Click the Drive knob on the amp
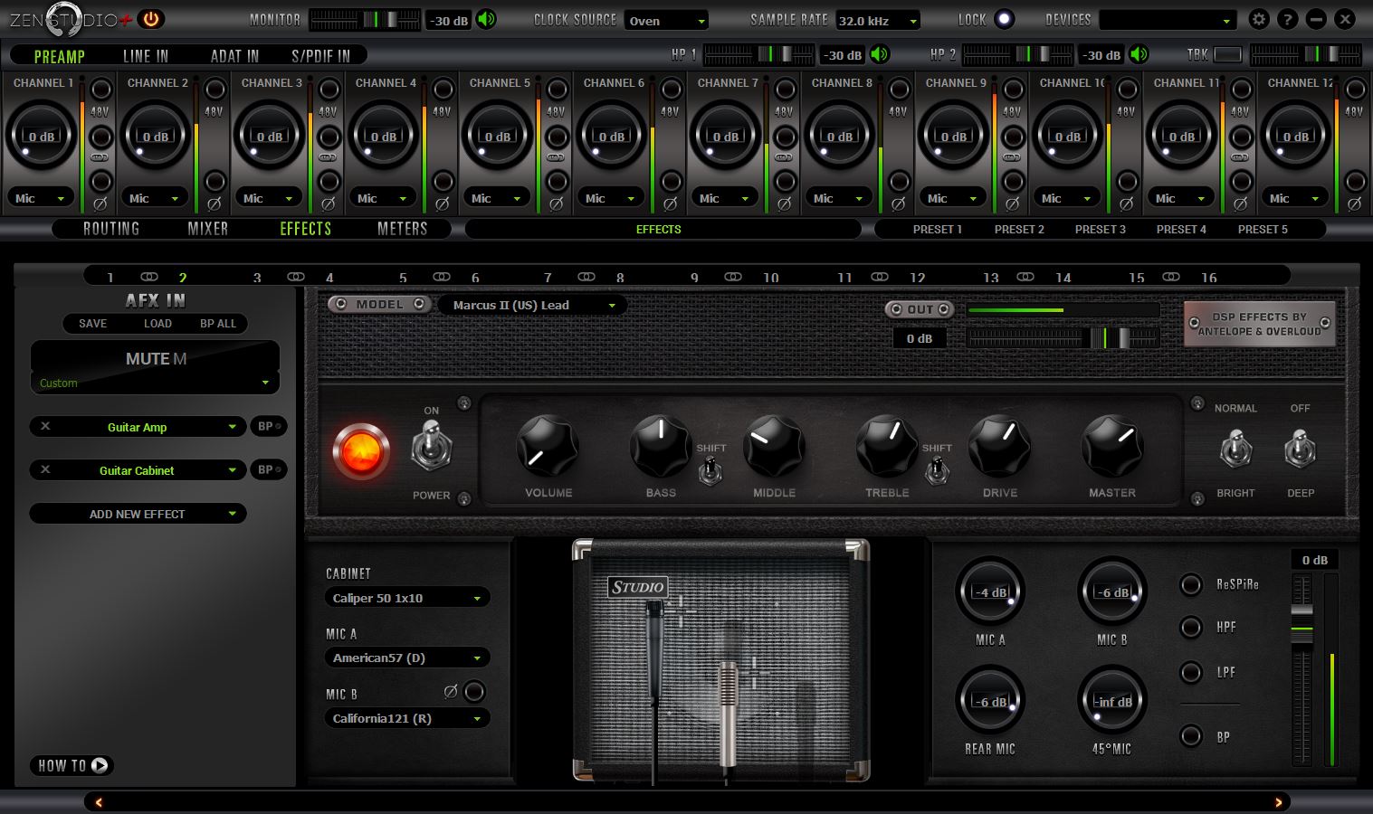Image resolution: width=1373 pixels, height=814 pixels. (999, 446)
